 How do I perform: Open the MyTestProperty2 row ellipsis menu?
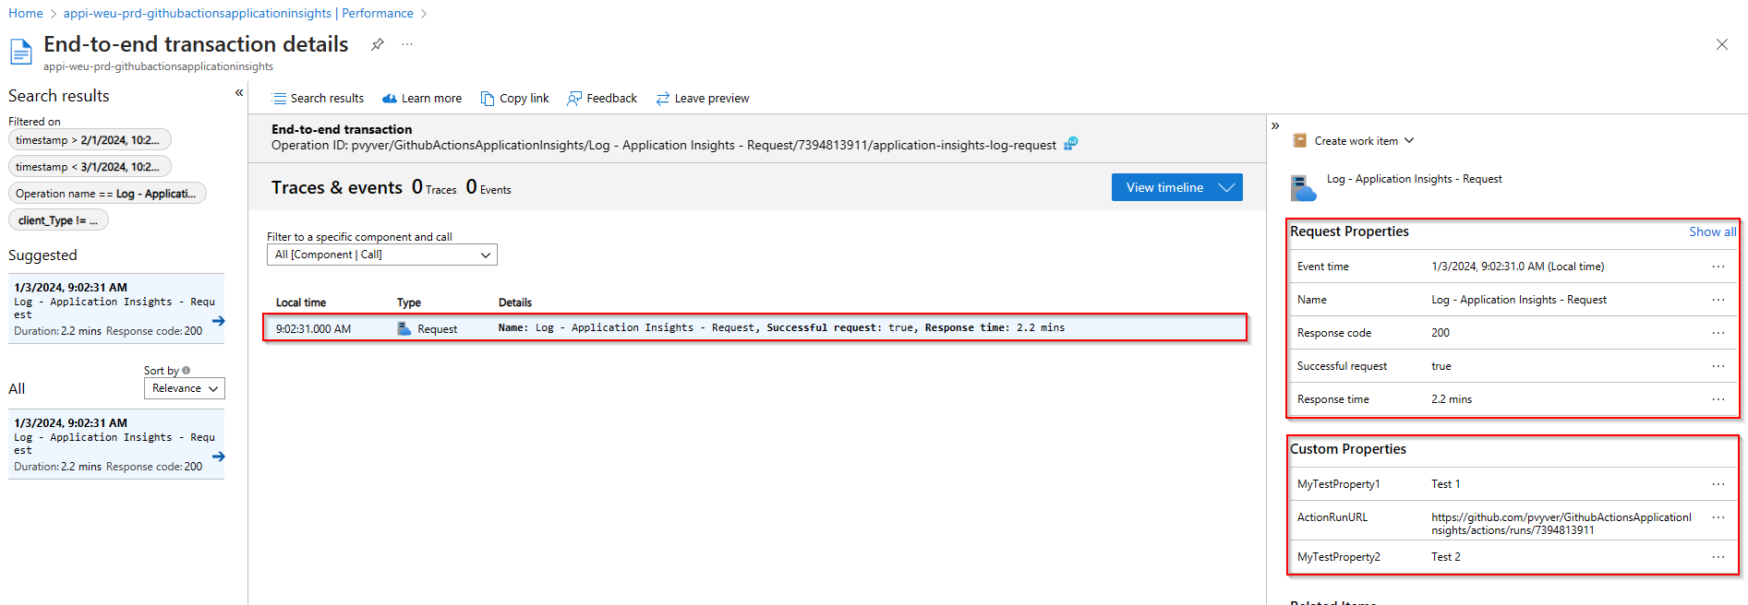[1718, 557]
